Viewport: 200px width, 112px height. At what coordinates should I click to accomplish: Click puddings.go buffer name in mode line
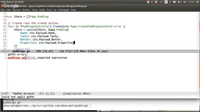21,51
